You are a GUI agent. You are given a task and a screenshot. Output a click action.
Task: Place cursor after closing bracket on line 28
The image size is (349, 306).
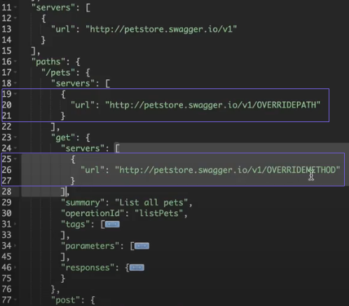(66, 192)
